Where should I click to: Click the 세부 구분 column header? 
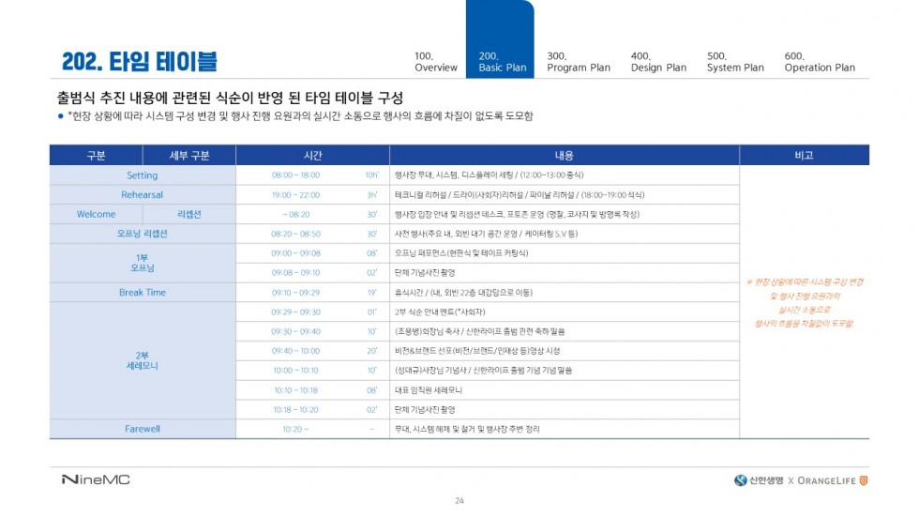point(189,156)
